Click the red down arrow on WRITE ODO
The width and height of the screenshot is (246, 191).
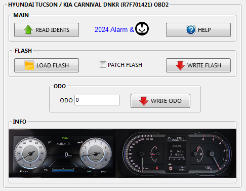(x=144, y=101)
